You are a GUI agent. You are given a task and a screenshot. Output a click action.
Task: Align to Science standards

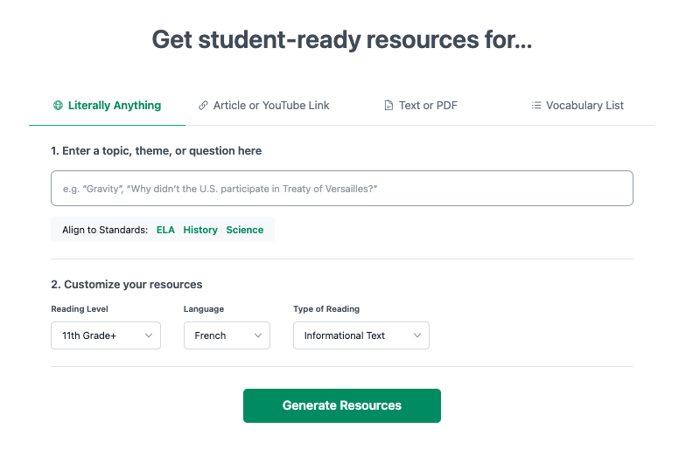point(245,230)
